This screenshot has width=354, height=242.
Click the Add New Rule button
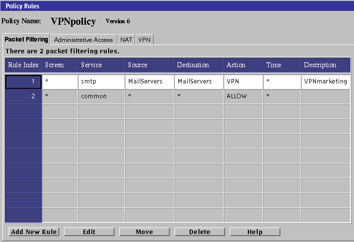(x=34, y=232)
